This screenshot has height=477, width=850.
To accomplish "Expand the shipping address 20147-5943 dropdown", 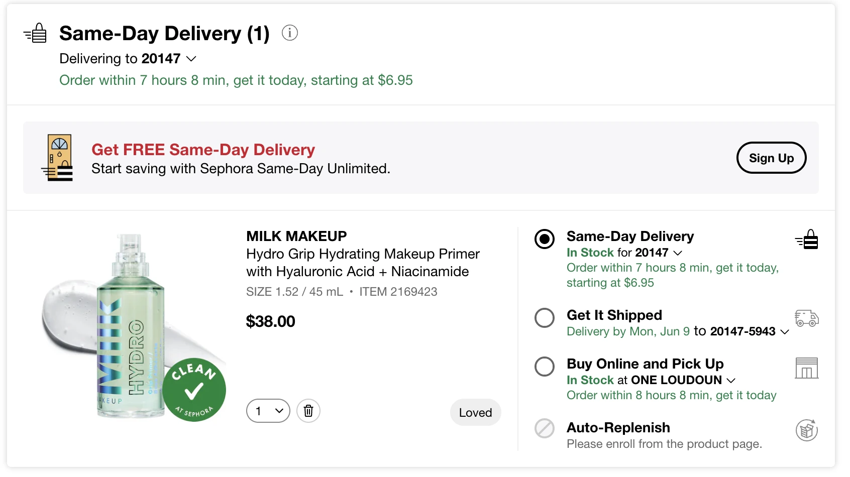I will coord(750,331).
